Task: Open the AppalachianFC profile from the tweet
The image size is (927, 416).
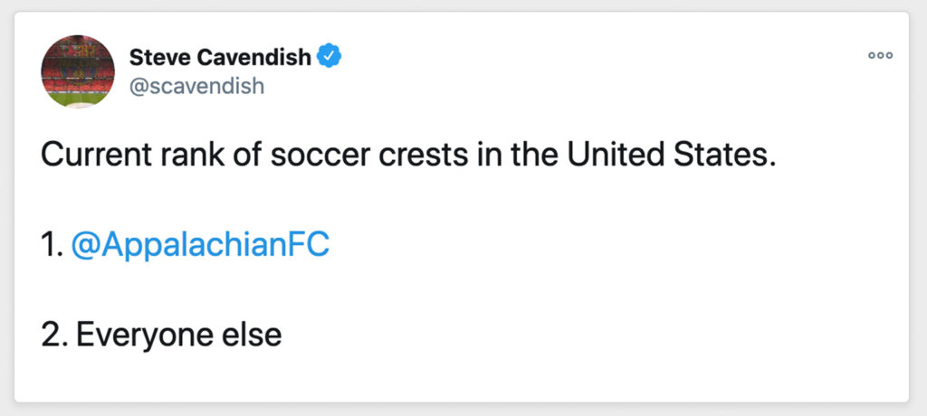Action: (x=200, y=245)
